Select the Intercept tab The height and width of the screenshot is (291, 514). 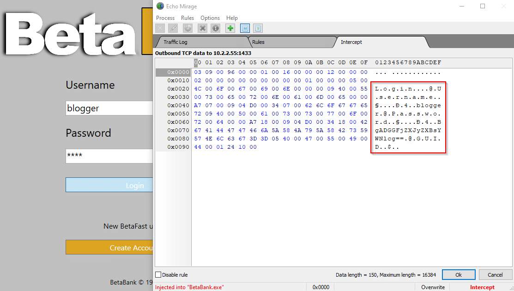pyautogui.click(x=351, y=42)
